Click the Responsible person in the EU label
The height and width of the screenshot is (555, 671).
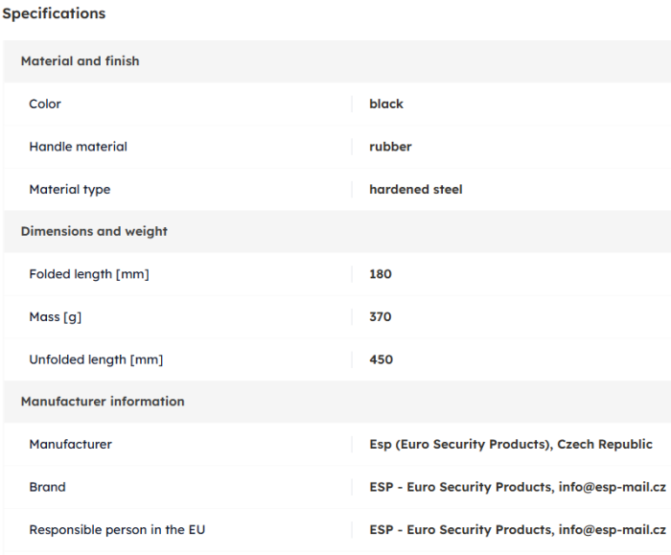coord(117,530)
